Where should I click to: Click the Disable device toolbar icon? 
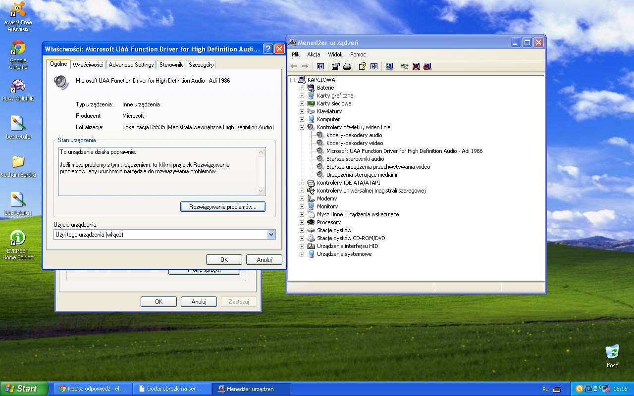click(427, 66)
